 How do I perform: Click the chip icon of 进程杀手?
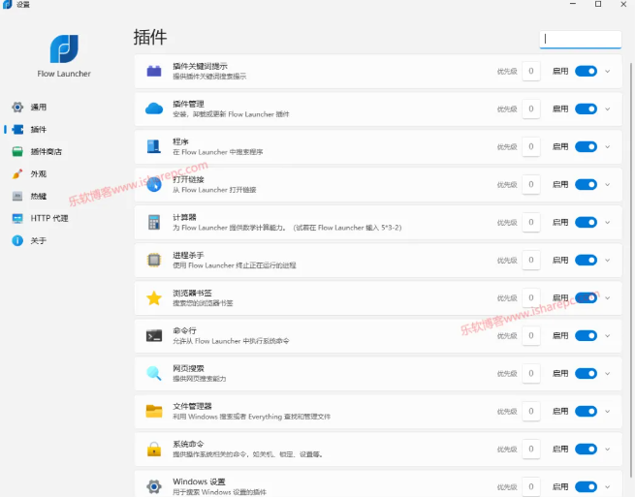[154, 260]
